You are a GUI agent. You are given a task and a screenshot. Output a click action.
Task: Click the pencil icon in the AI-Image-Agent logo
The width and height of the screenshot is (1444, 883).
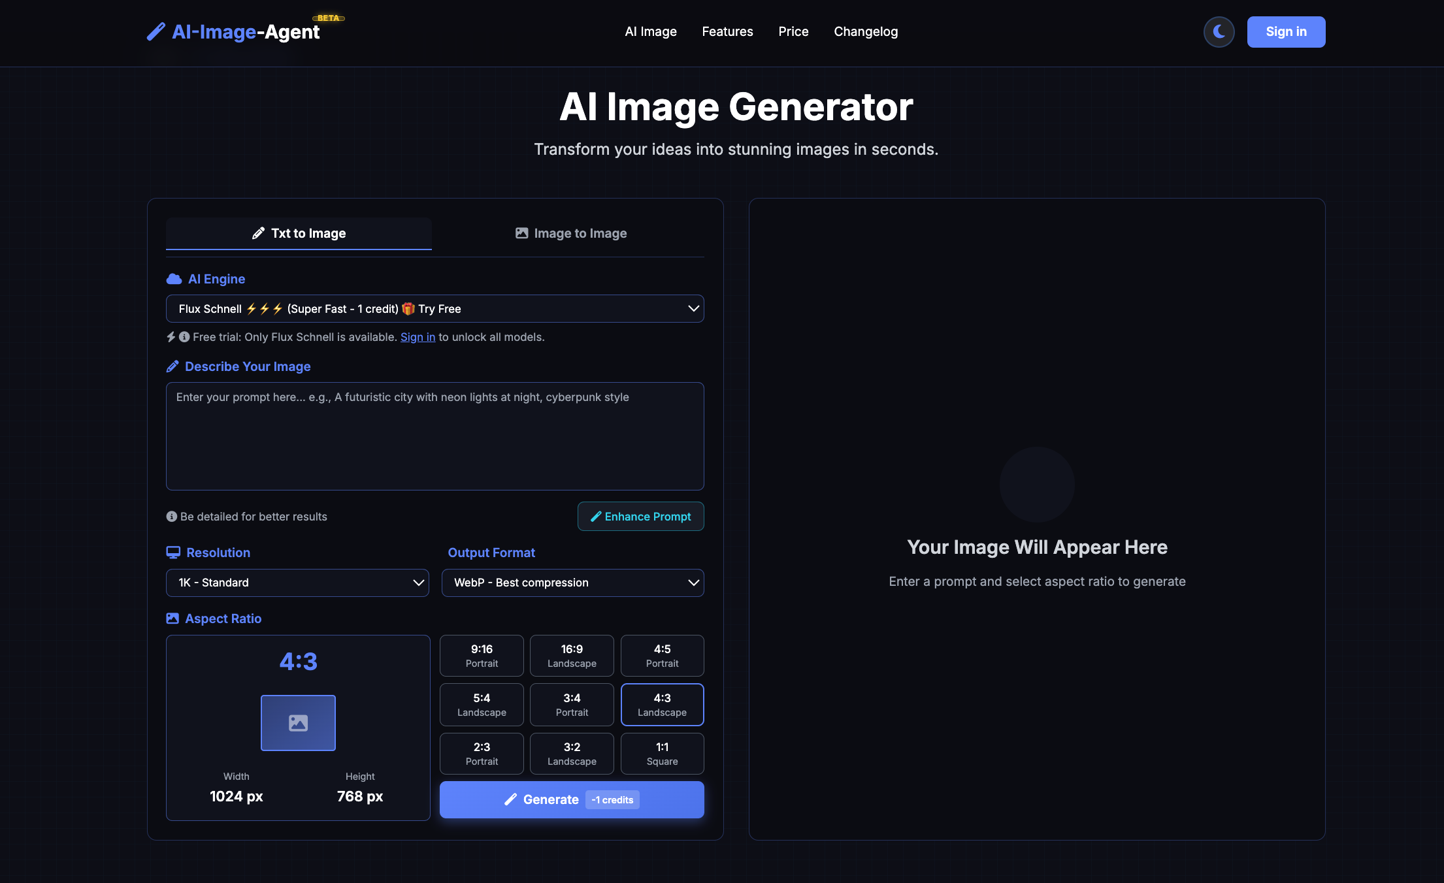(156, 31)
